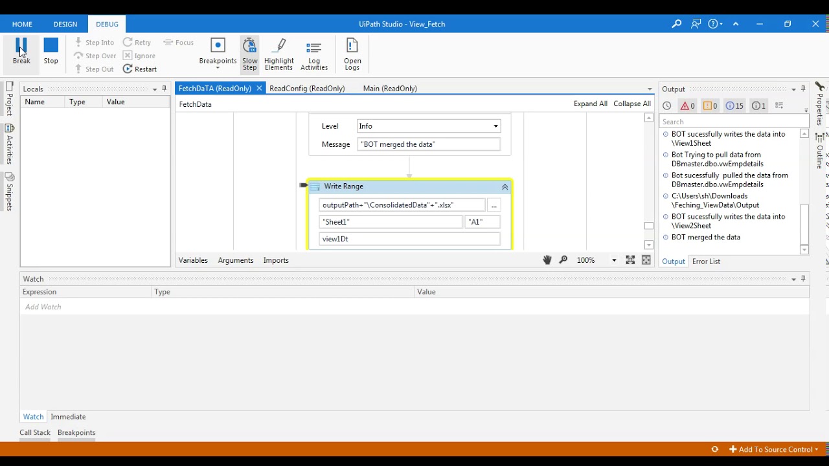
Task: Toggle trace messages filter showing 1
Action: (758, 106)
